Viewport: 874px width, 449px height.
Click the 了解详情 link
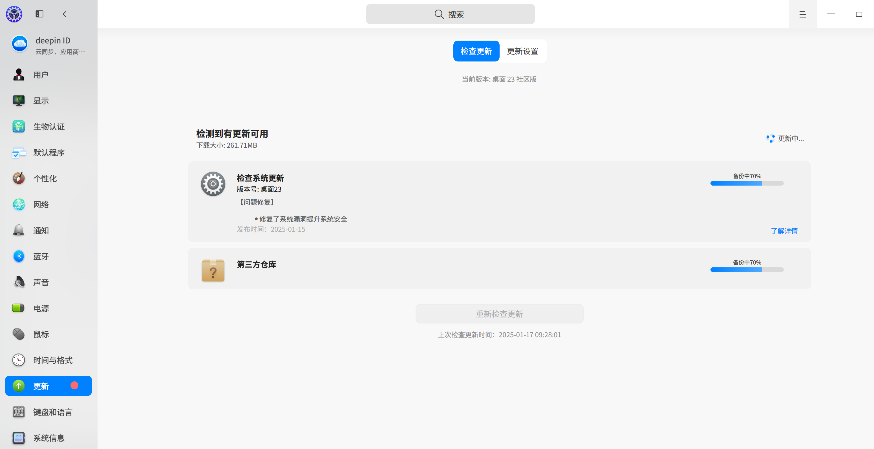pyautogui.click(x=784, y=231)
